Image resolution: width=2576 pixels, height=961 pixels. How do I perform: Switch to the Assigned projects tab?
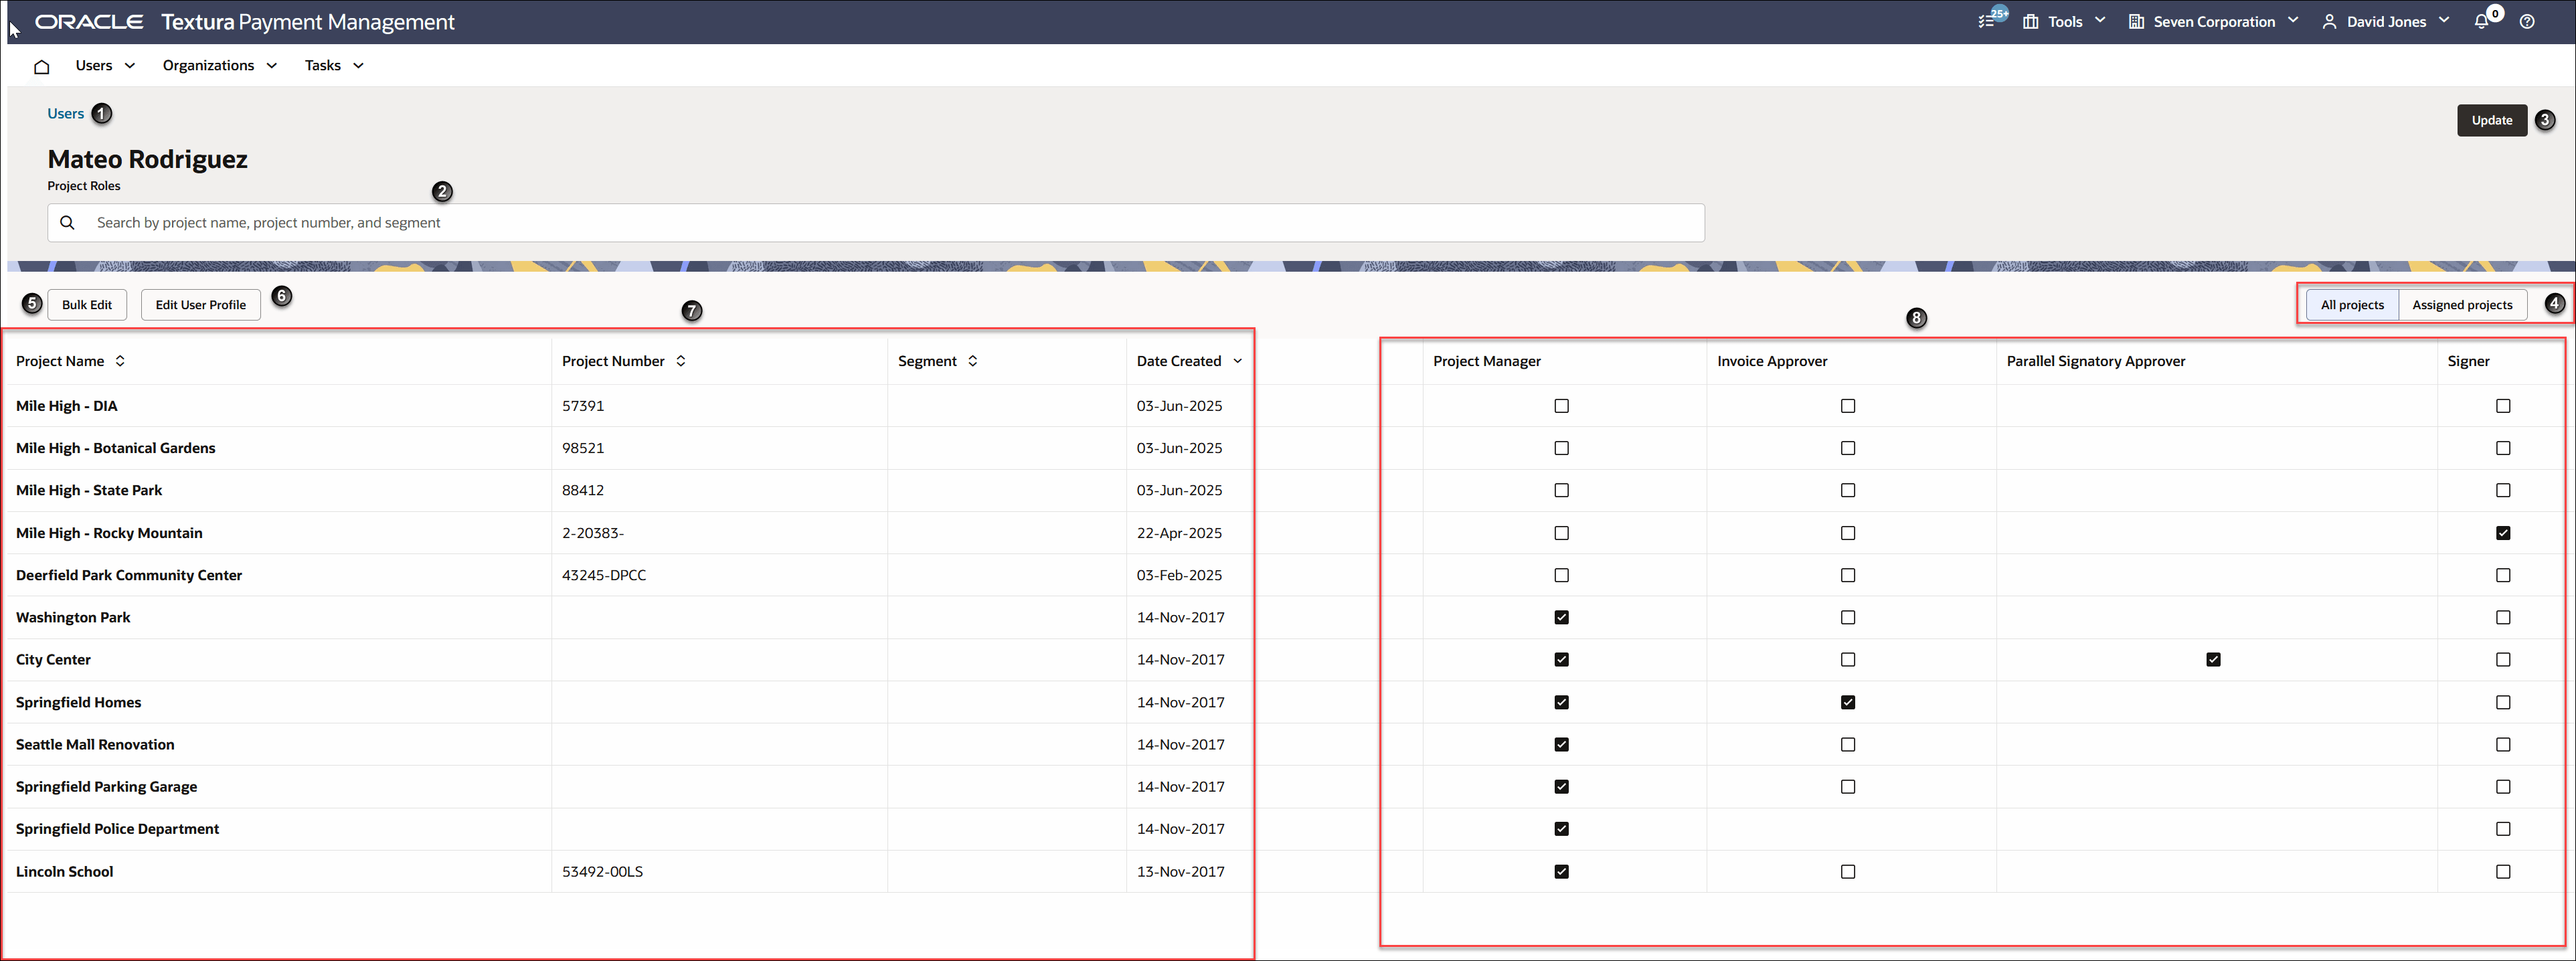tap(2461, 305)
